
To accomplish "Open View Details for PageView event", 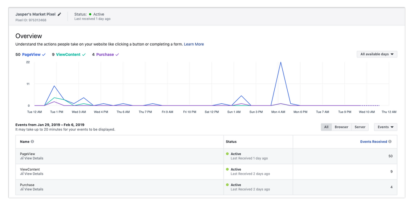I will (34, 158).
